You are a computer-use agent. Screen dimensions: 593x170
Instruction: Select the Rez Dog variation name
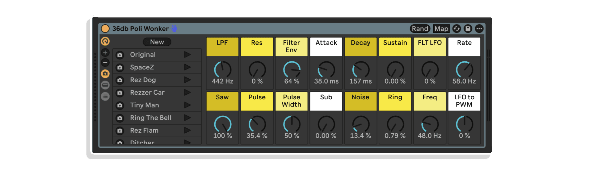coord(143,80)
